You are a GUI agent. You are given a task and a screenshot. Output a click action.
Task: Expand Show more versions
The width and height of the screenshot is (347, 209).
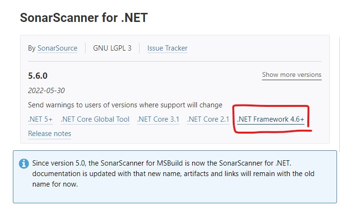click(292, 74)
